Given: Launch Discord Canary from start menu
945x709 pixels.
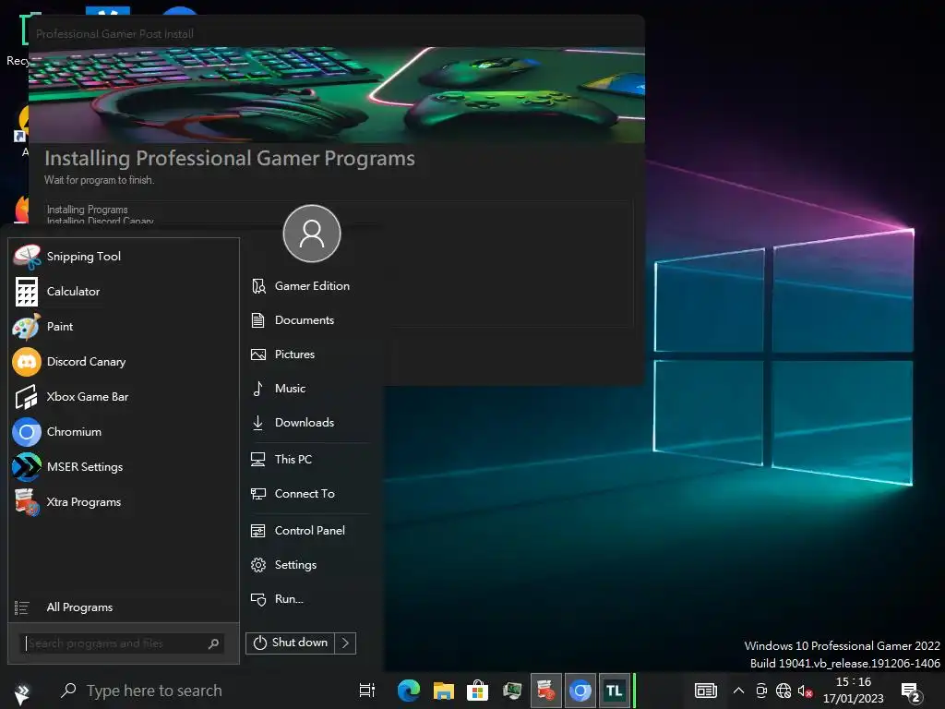Looking at the screenshot, I should (124, 362).
